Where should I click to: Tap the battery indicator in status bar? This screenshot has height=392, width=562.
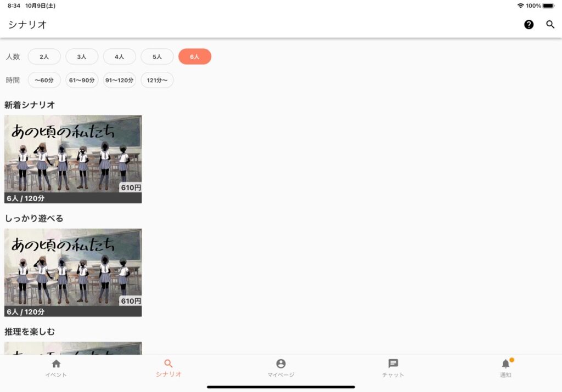coord(548,5)
